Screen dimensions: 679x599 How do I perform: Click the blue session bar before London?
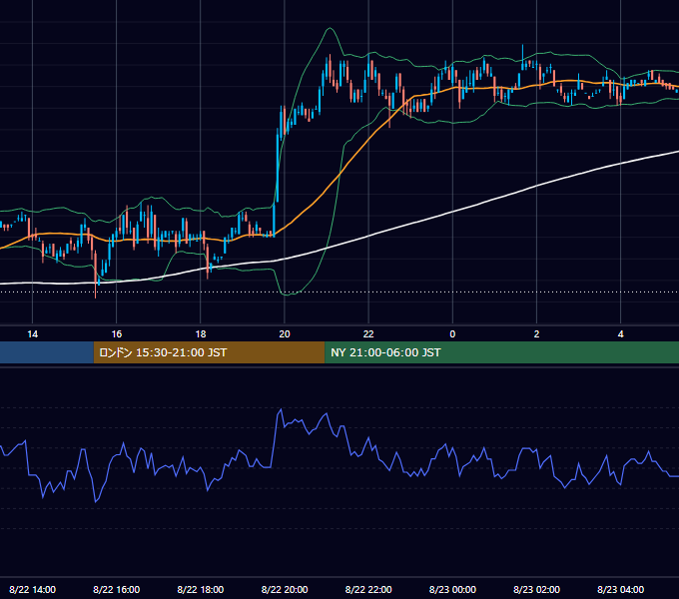point(47,352)
